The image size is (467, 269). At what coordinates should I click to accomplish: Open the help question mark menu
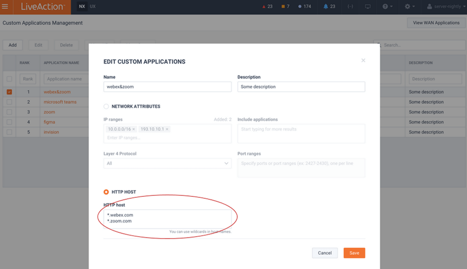point(387,6)
